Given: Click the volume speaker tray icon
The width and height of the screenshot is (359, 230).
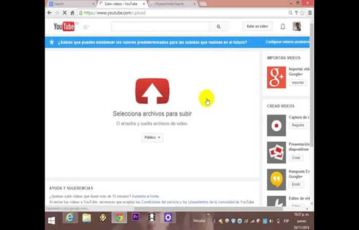Looking at the screenshot, I should pyautogui.click(x=271, y=221).
